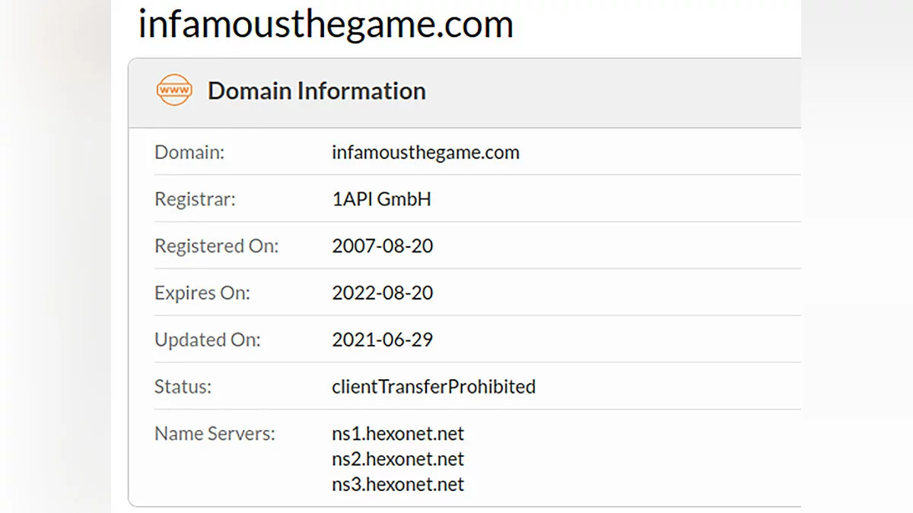Click the registrar name 1API GmbH
Image resolution: width=913 pixels, height=513 pixels.
coord(381,199)
